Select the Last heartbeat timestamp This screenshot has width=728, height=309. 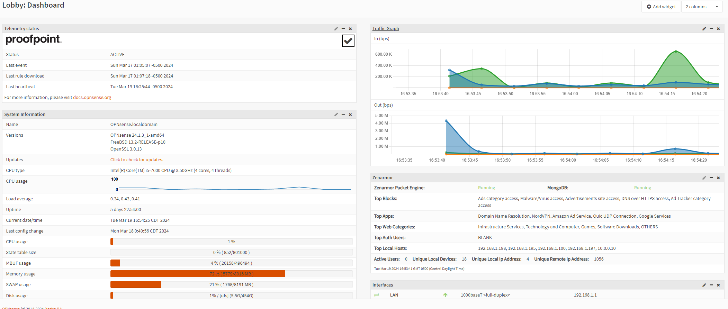pyautogui.click(x=142, y=87)
